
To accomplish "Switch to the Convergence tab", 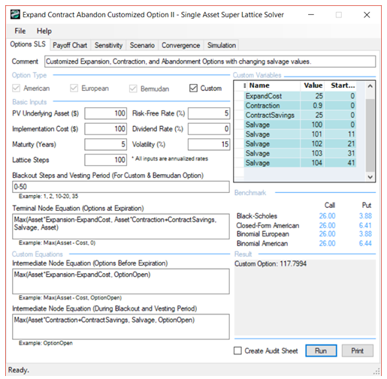I will (180, 45).
